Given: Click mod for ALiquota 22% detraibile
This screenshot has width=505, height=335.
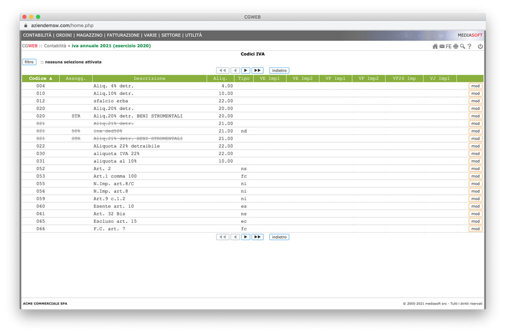Looking at the screenshot, I should coord(475,146).
